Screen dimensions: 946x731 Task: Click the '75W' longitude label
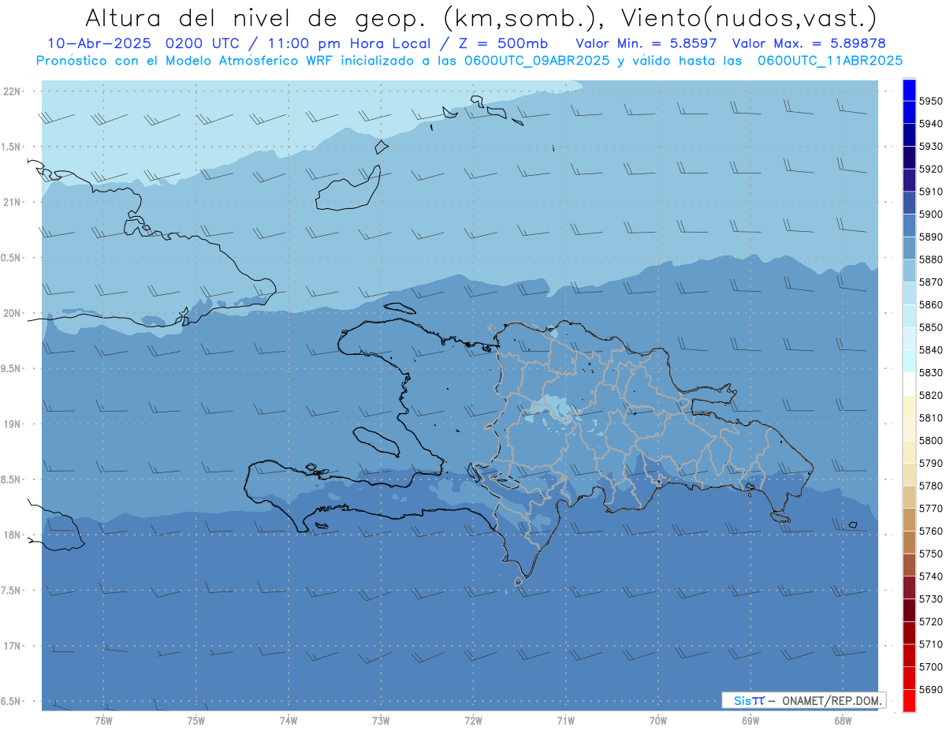click(x=196, y=720)
